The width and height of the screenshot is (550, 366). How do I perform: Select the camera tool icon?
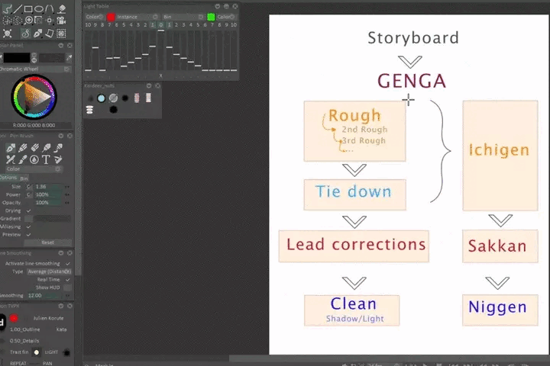click(63, 21)
